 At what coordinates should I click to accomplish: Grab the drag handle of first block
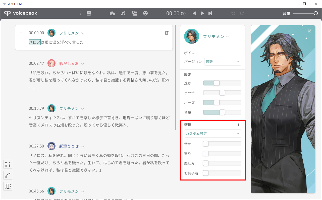[21, 33]
